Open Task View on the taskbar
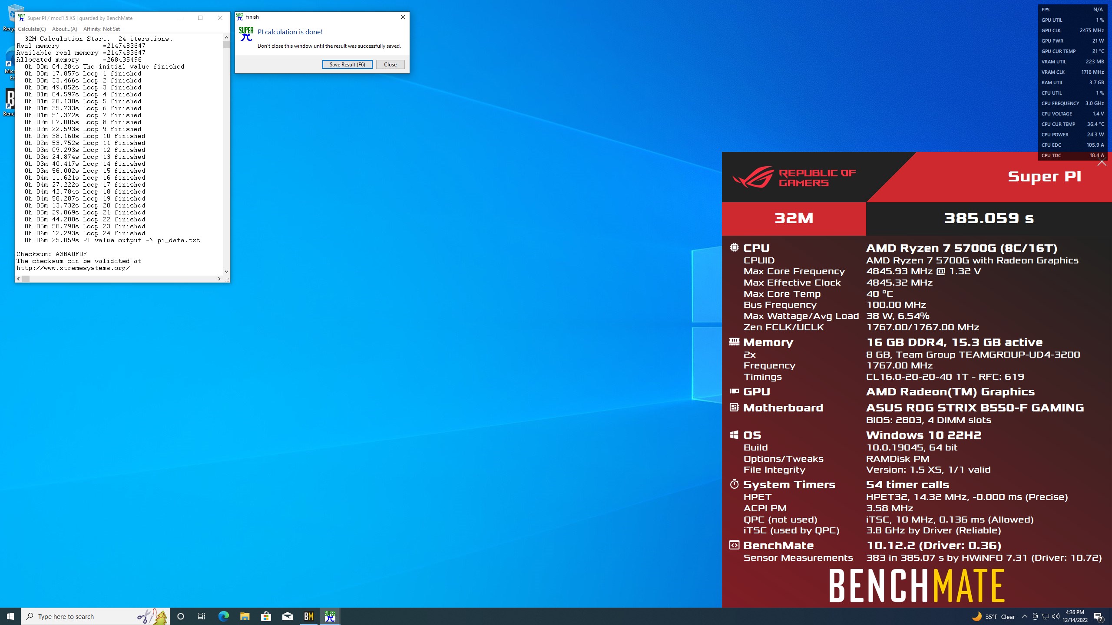 coord(202,616)
